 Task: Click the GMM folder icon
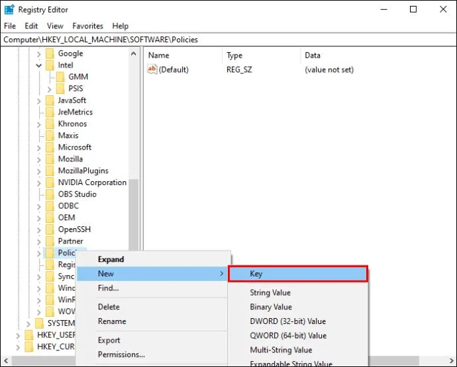click(x=60, y=77)
